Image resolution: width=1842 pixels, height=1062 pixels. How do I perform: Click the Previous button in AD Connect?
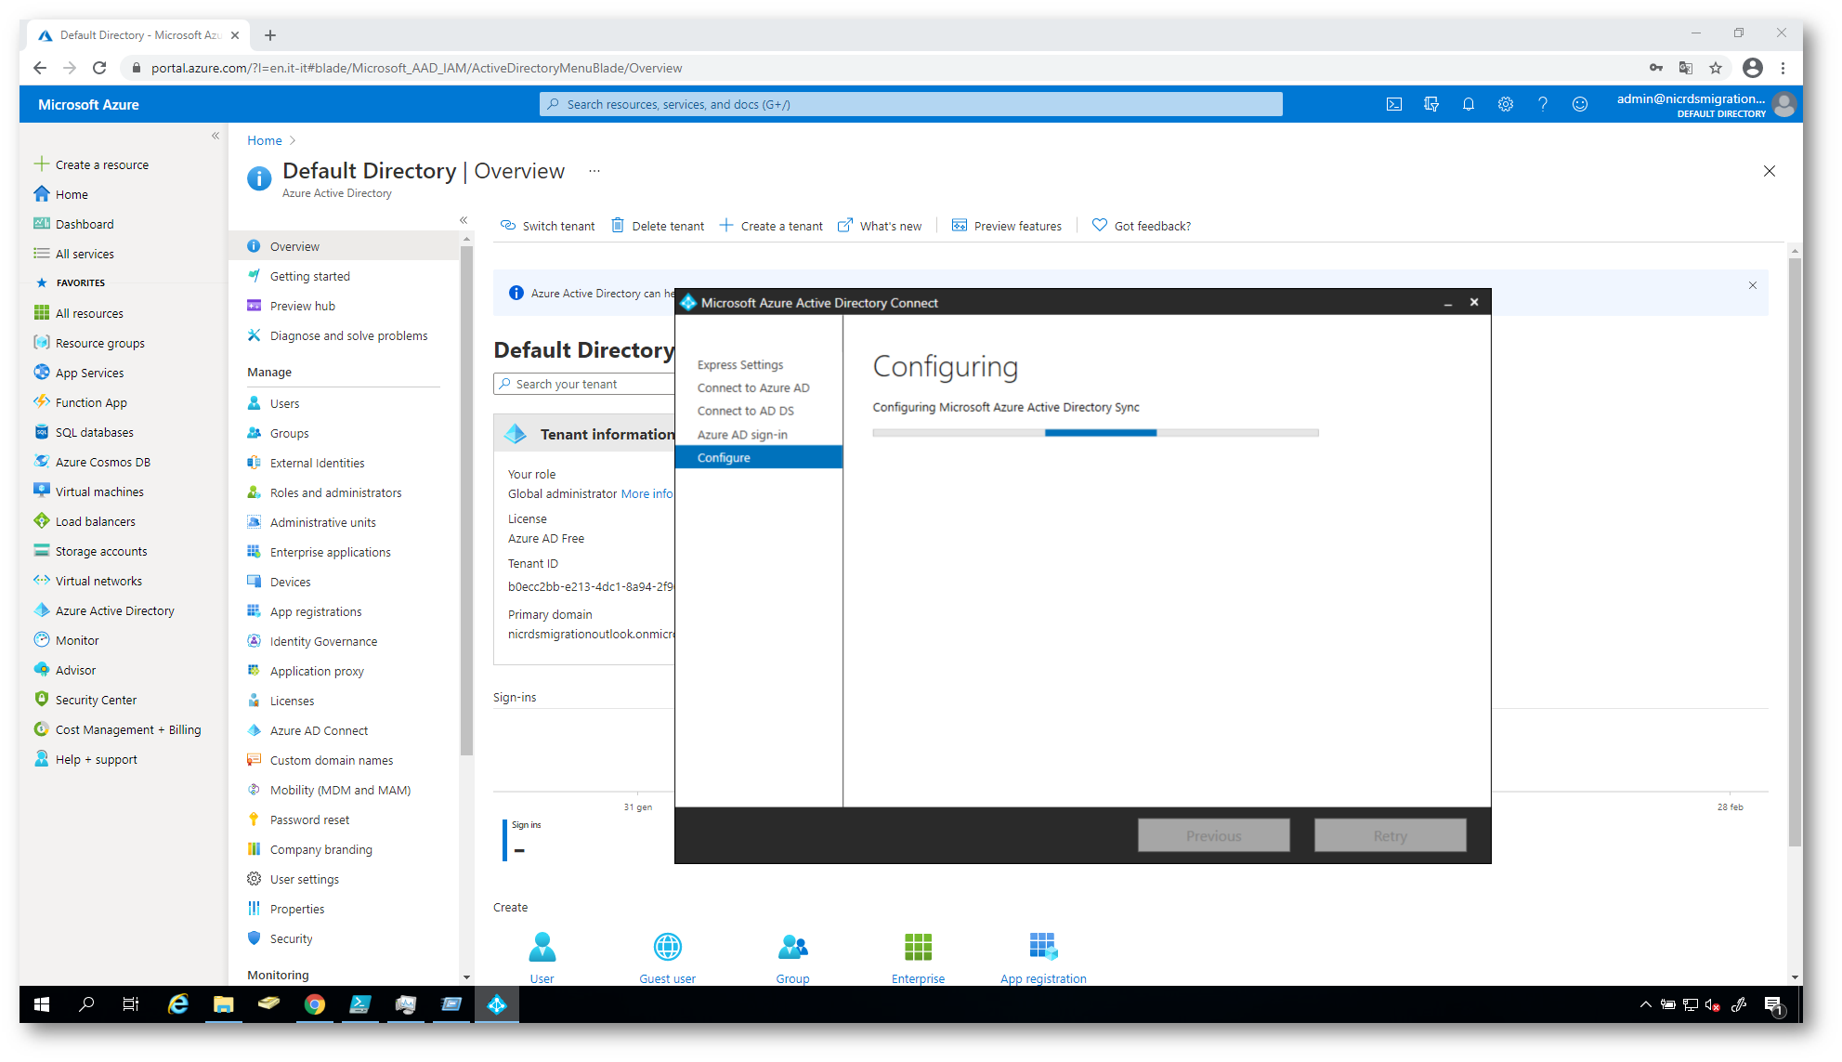(x=1213, y=835)
